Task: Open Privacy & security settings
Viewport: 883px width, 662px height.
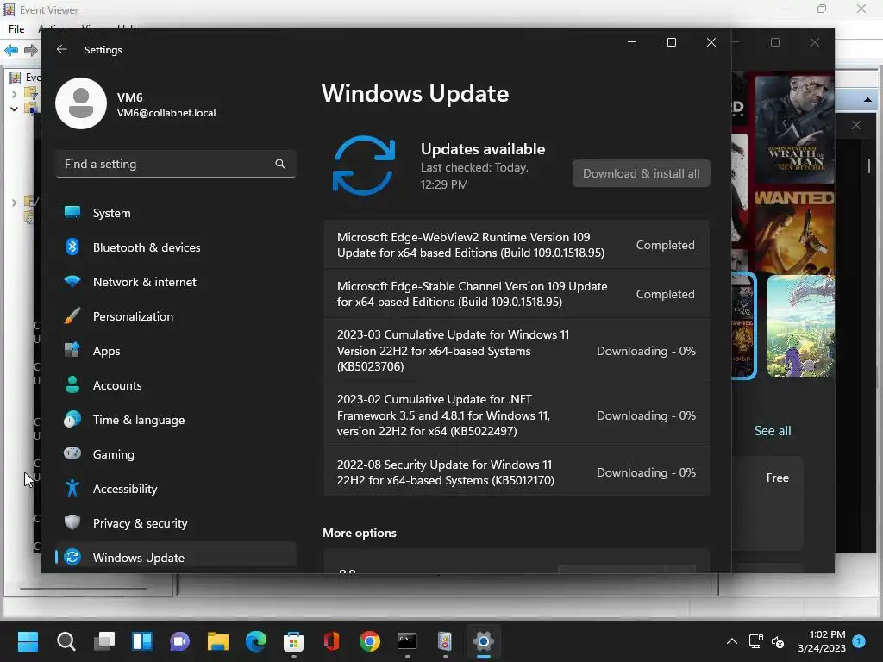Action: [176, 523]
